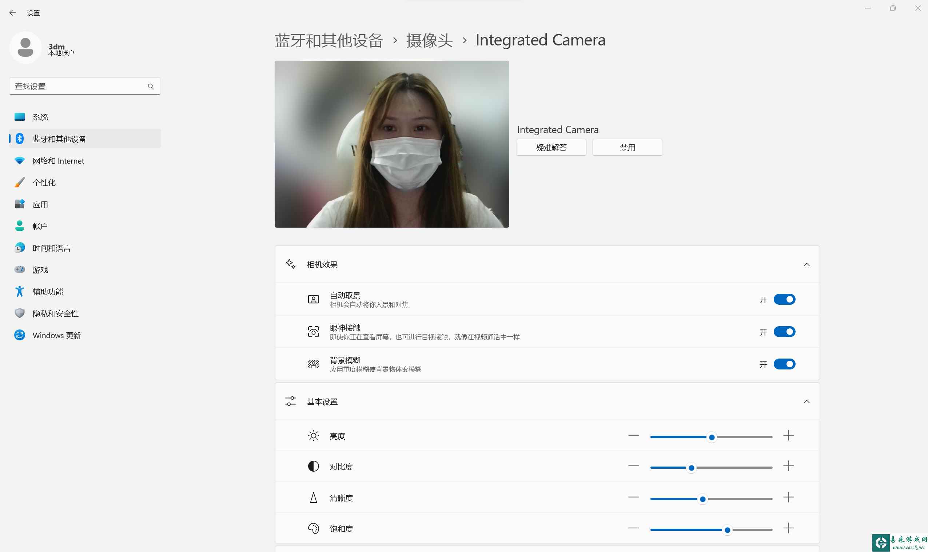Collapse the 相机效果 section chevron

click(806, 264)
